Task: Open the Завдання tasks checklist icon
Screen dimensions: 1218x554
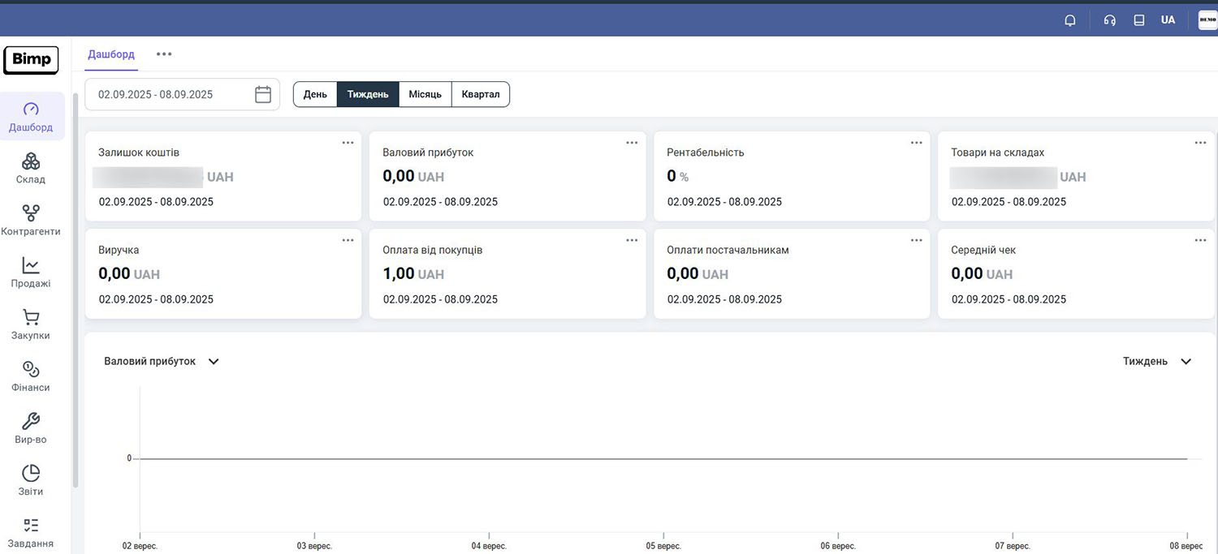Action: pyautogui.click(x=31, y=525)
